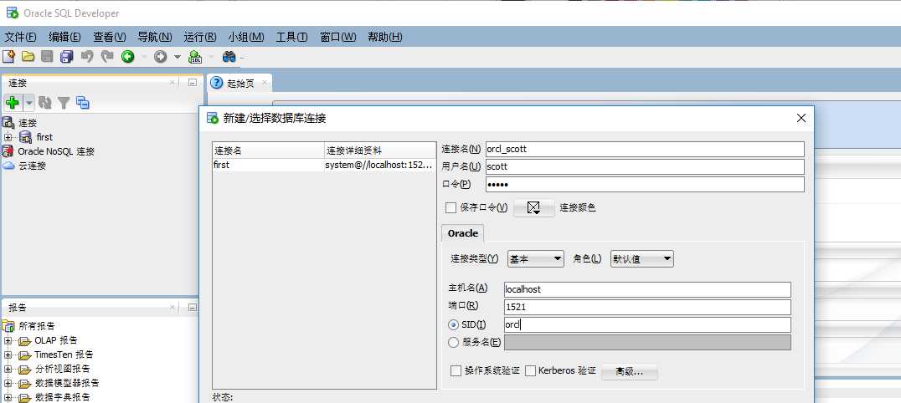
Task: Navigate forward with the gray arrow
Action: [160, 56]
